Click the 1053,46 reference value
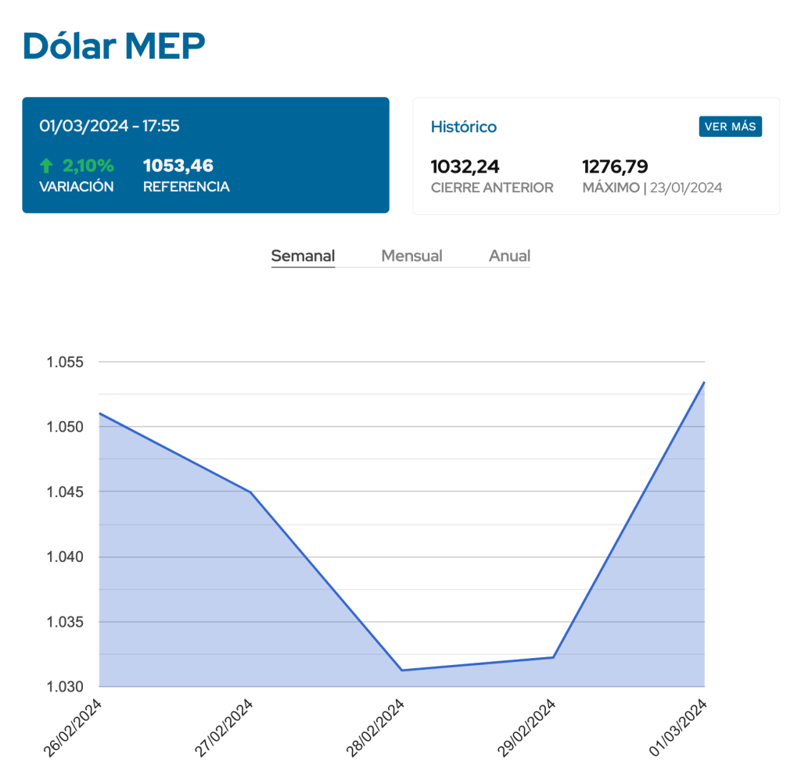 [178, 166]
